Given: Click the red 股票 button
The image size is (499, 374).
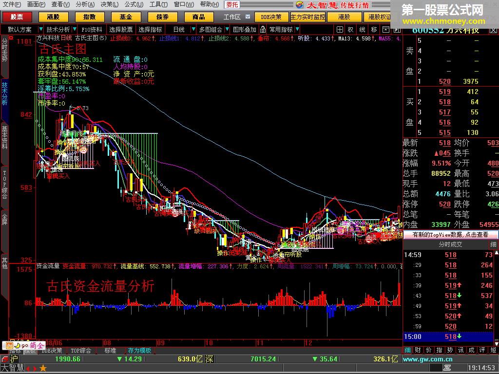Looking at the screenshot, I should point(17,17).
